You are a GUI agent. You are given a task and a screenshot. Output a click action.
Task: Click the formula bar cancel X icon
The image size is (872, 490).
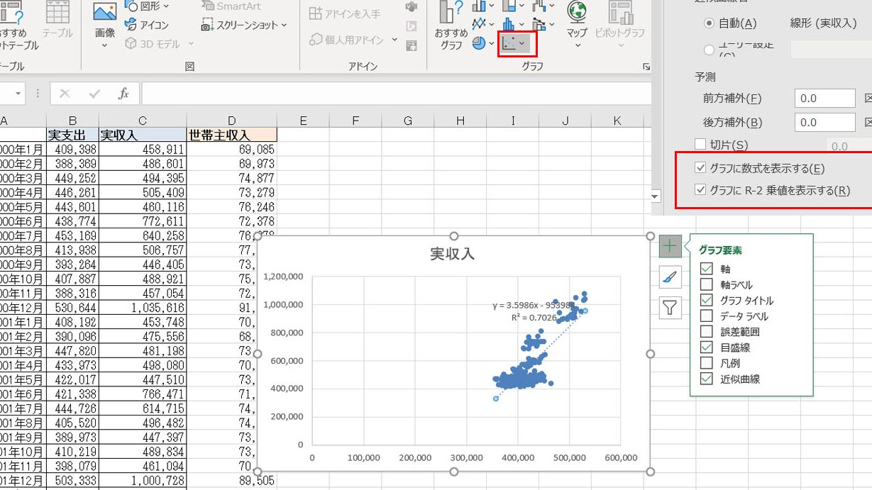[x=65, y=94]
